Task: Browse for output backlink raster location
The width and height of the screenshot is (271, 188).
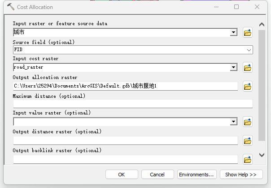Action: tap(248, 159)
